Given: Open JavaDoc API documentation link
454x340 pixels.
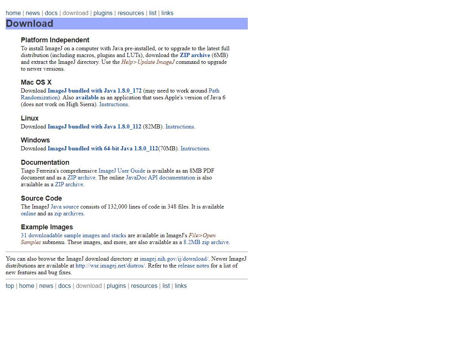Looking at the screenshot, I should (x=160, y=178).
